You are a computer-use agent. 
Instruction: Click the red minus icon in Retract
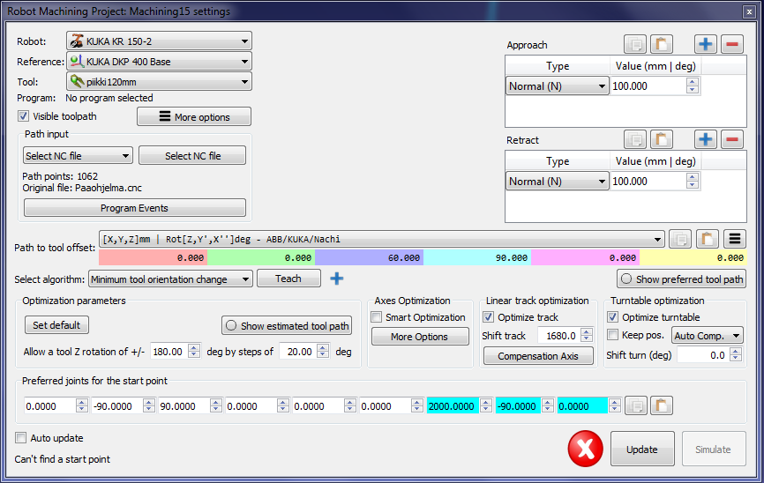(732, 139)
